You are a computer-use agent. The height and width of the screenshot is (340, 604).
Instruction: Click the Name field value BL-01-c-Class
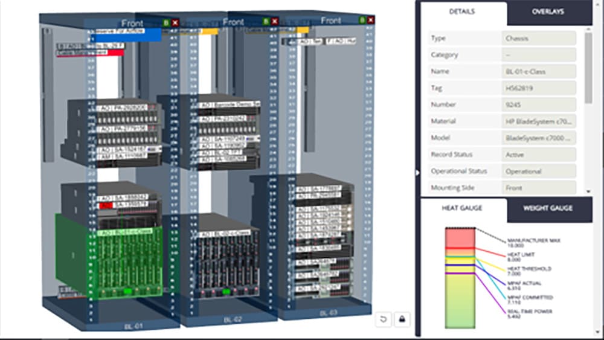click(x=538, y=72)
